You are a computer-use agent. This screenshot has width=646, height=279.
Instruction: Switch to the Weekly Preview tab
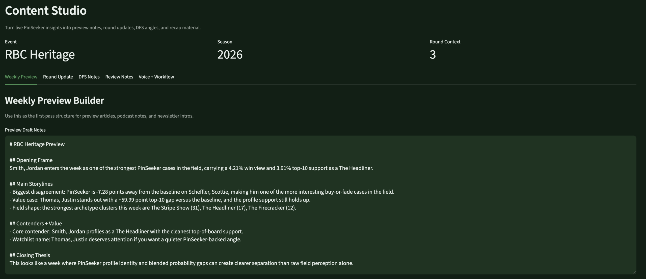tap(21, 77)
